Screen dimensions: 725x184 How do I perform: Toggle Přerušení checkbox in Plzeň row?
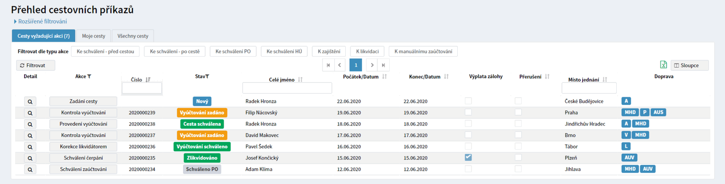point(518,158)
